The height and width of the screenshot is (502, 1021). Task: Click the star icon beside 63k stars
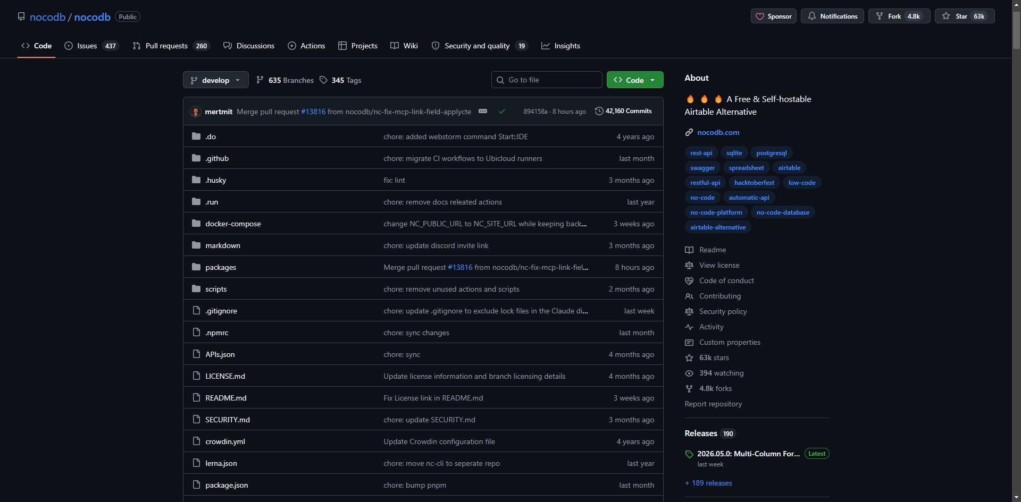pos(689,358)
